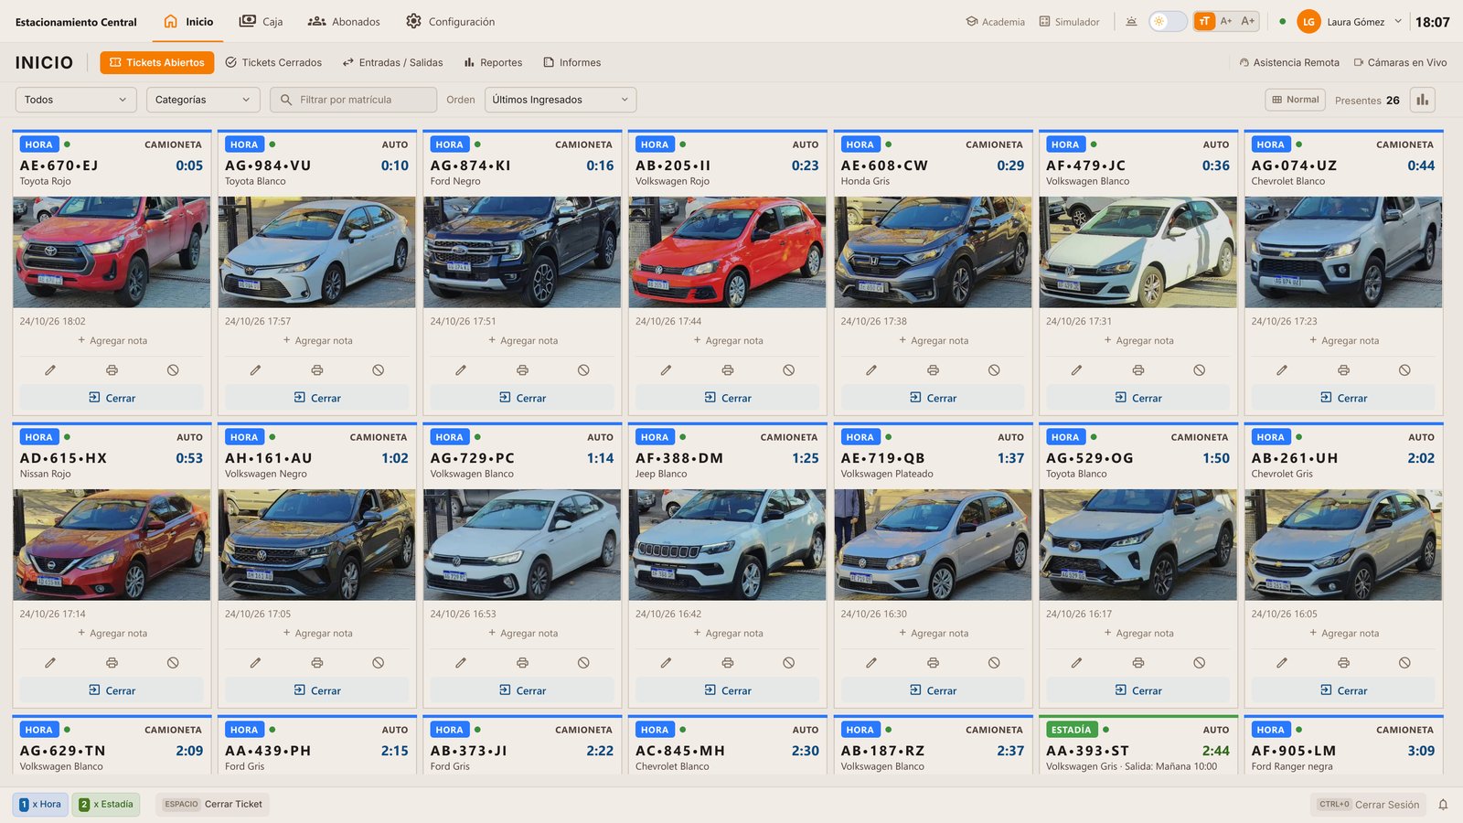
Task: Open the statistics bar chart button
Action: click(1422, 100)
